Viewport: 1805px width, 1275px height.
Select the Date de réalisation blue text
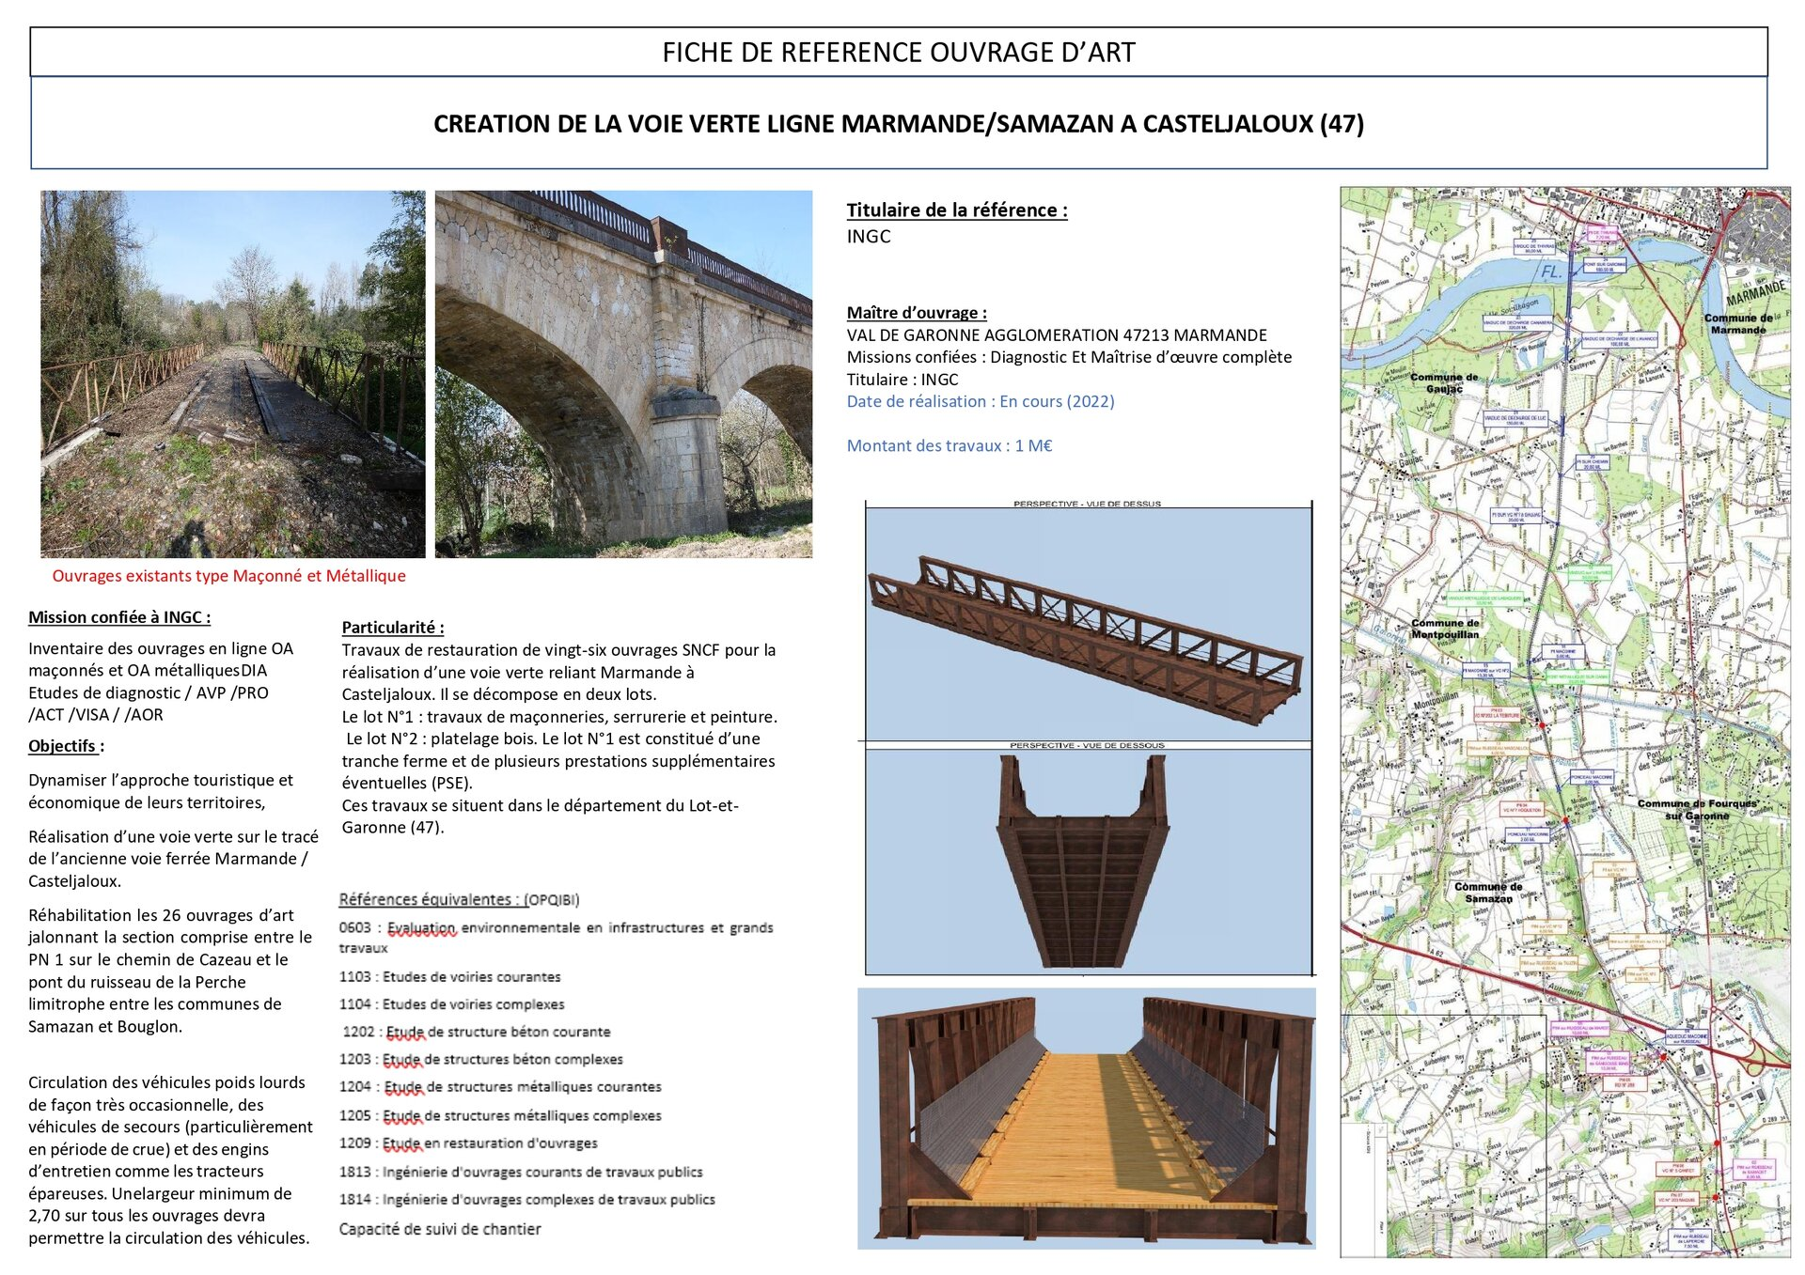tap(980, 400)
